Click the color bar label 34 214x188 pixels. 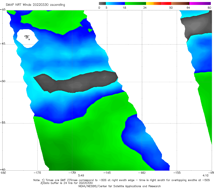[x=145, y=8]
